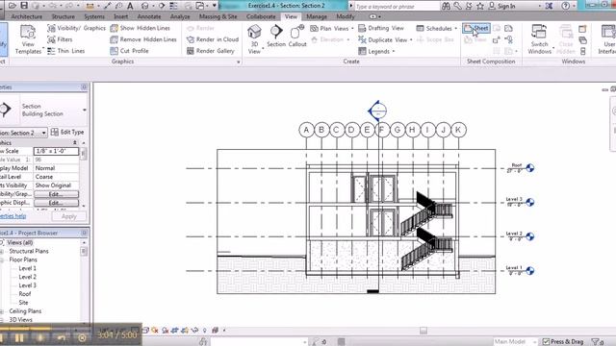The width and height of the screenshot is (616, 346).
Task: Click the Sheet button
Action: click(x=476, y=28)
